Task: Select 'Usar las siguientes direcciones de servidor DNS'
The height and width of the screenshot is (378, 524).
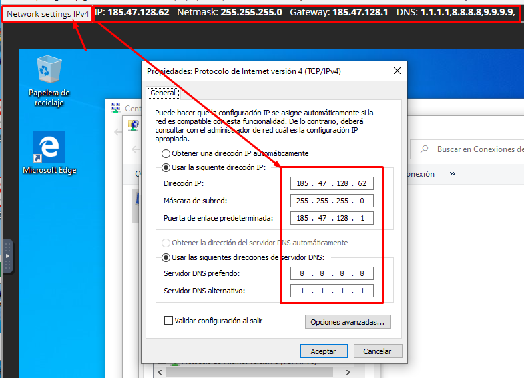Action: point(166,257)
